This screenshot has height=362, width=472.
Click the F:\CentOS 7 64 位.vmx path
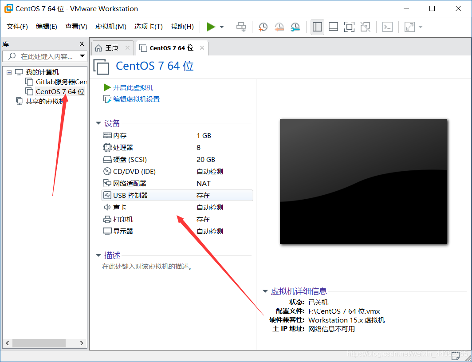344,311
